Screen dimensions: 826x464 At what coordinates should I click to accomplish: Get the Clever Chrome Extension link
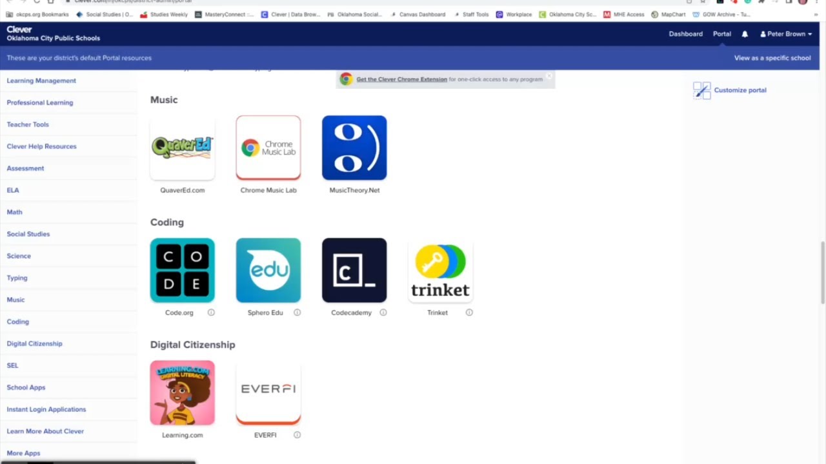pos(401,79)
